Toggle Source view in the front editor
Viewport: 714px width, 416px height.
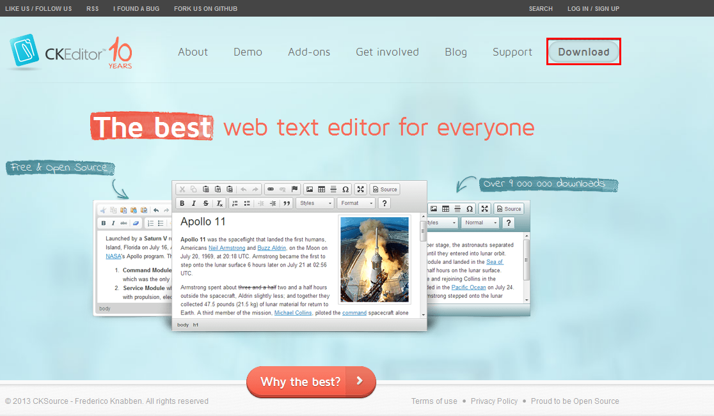coord(385,189)
